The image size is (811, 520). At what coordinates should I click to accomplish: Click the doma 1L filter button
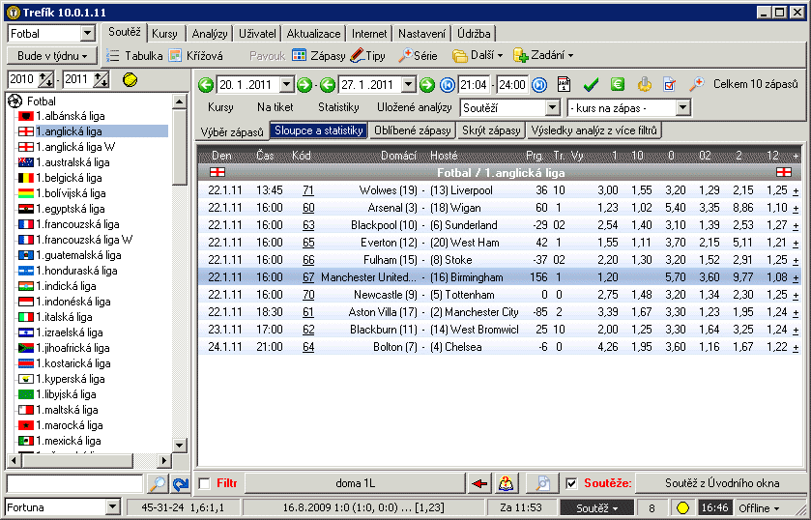coord(355,484)
